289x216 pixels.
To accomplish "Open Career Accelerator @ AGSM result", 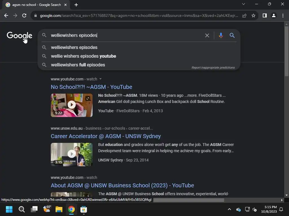I will click(106, 136).
